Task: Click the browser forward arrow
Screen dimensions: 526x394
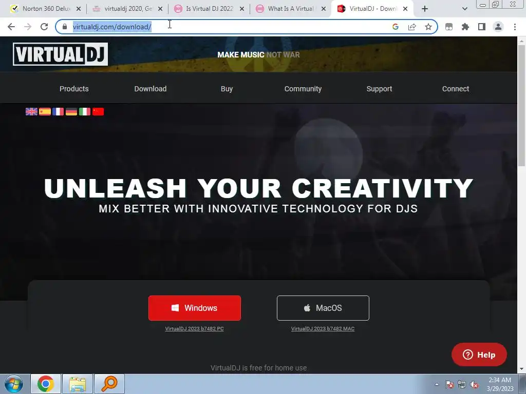Action: (28, 27)
